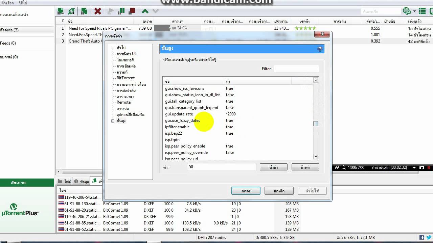The width and height of the screenshot is (433, 243).
Task: Select การเล่น in settings tree
Action: [122, 109]
